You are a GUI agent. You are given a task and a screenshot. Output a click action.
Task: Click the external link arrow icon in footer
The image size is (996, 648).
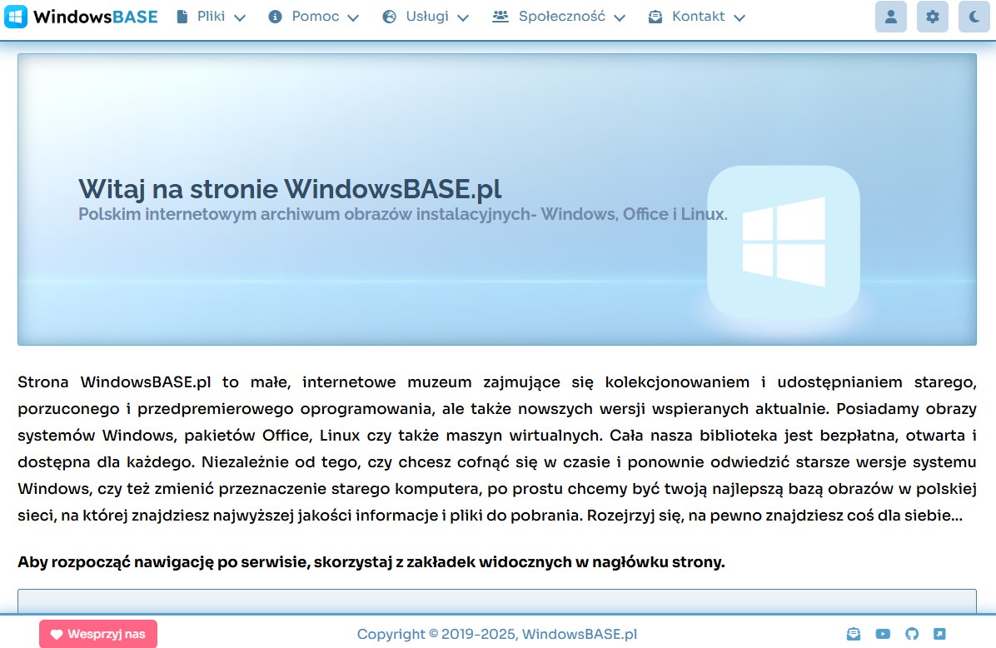pos(939,634)
